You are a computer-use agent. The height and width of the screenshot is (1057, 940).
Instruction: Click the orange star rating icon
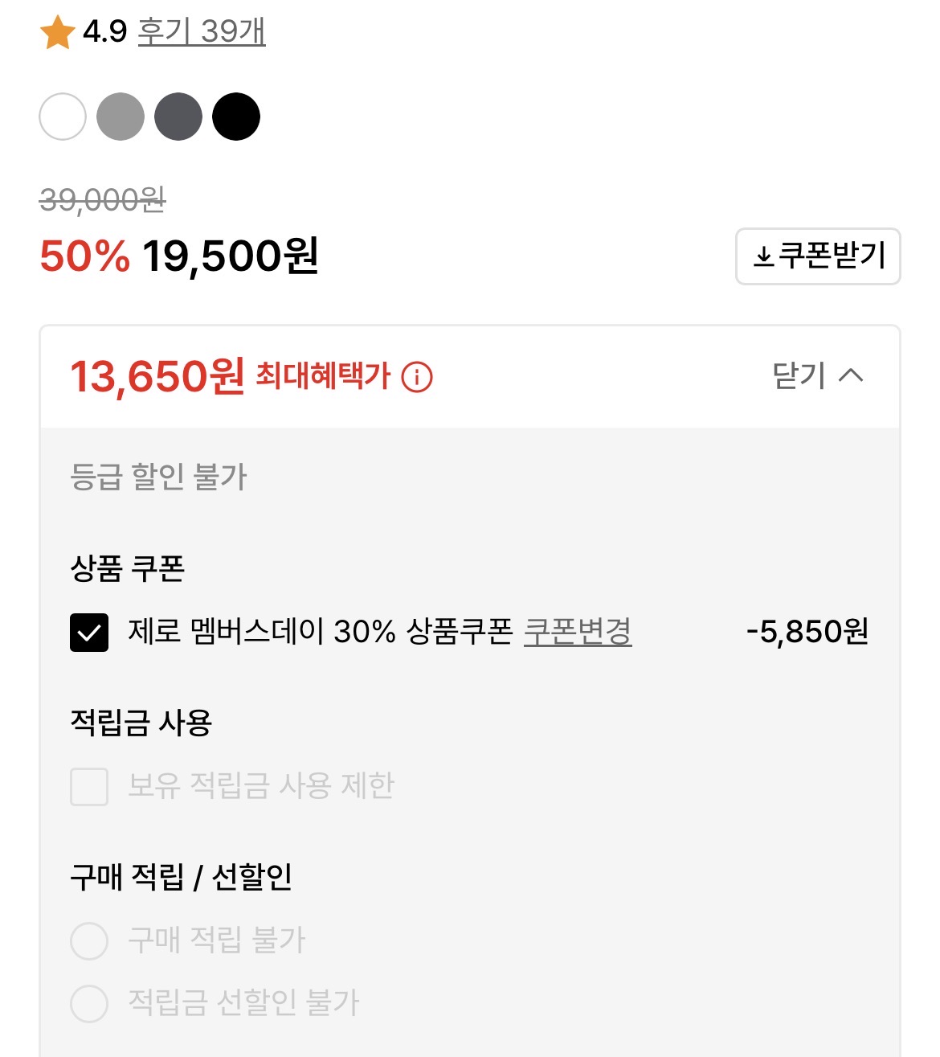coord(57,32)
